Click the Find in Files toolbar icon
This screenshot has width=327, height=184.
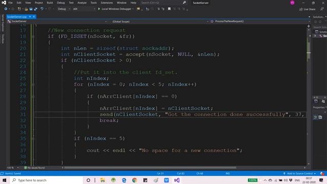138,9
